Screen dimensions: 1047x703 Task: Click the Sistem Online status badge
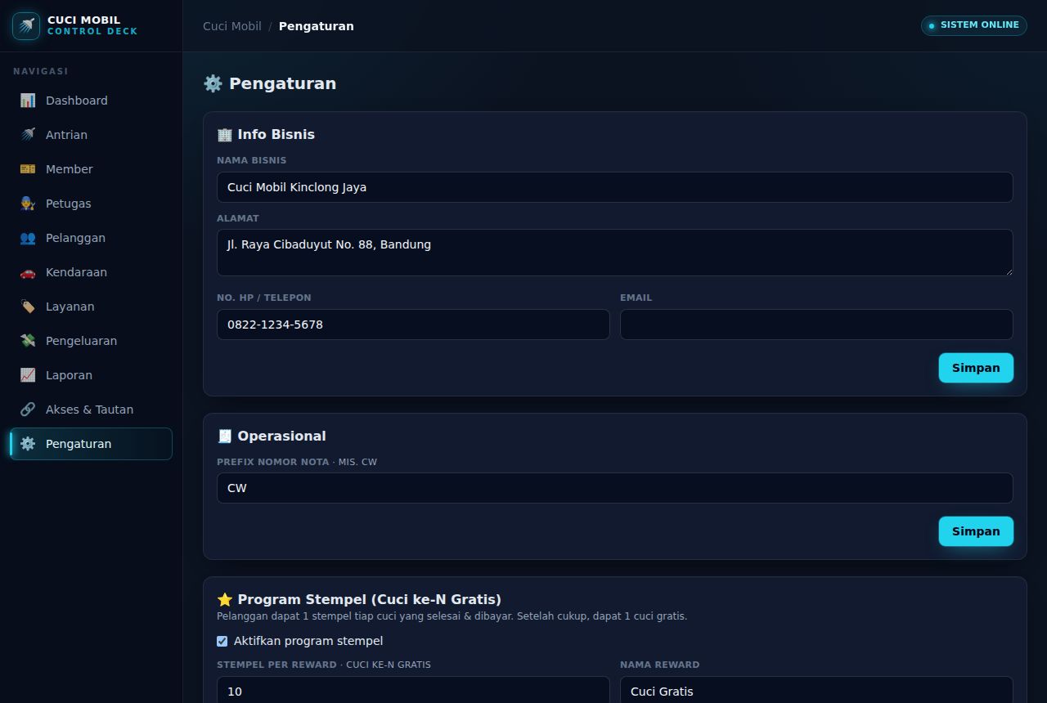(x=974, y=25)
